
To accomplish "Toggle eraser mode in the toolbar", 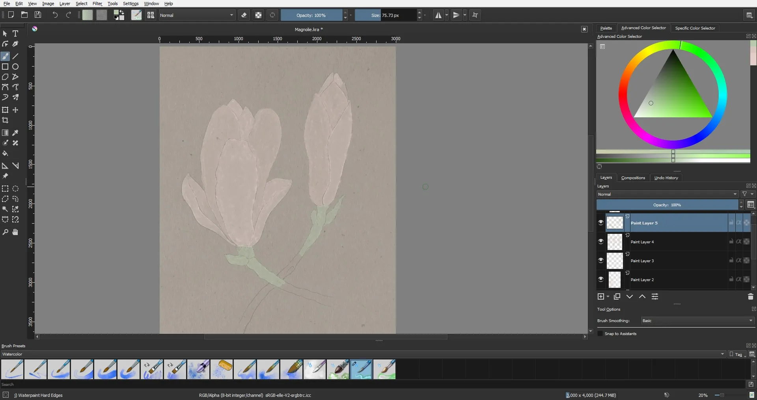I will (x=244, y=15).
